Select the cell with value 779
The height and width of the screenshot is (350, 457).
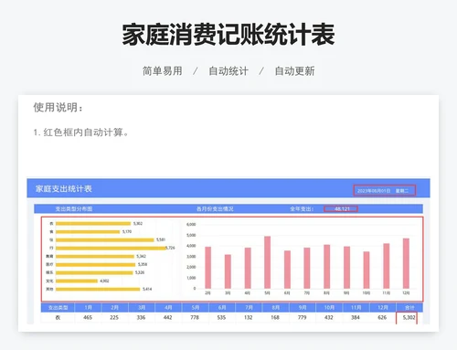point(302,317)
